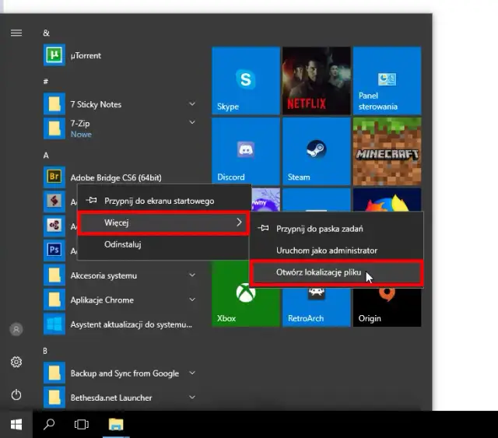498x438 pixels.
Task: Click the Akcesoria systemu folder icon
Action: pos(54,275)
